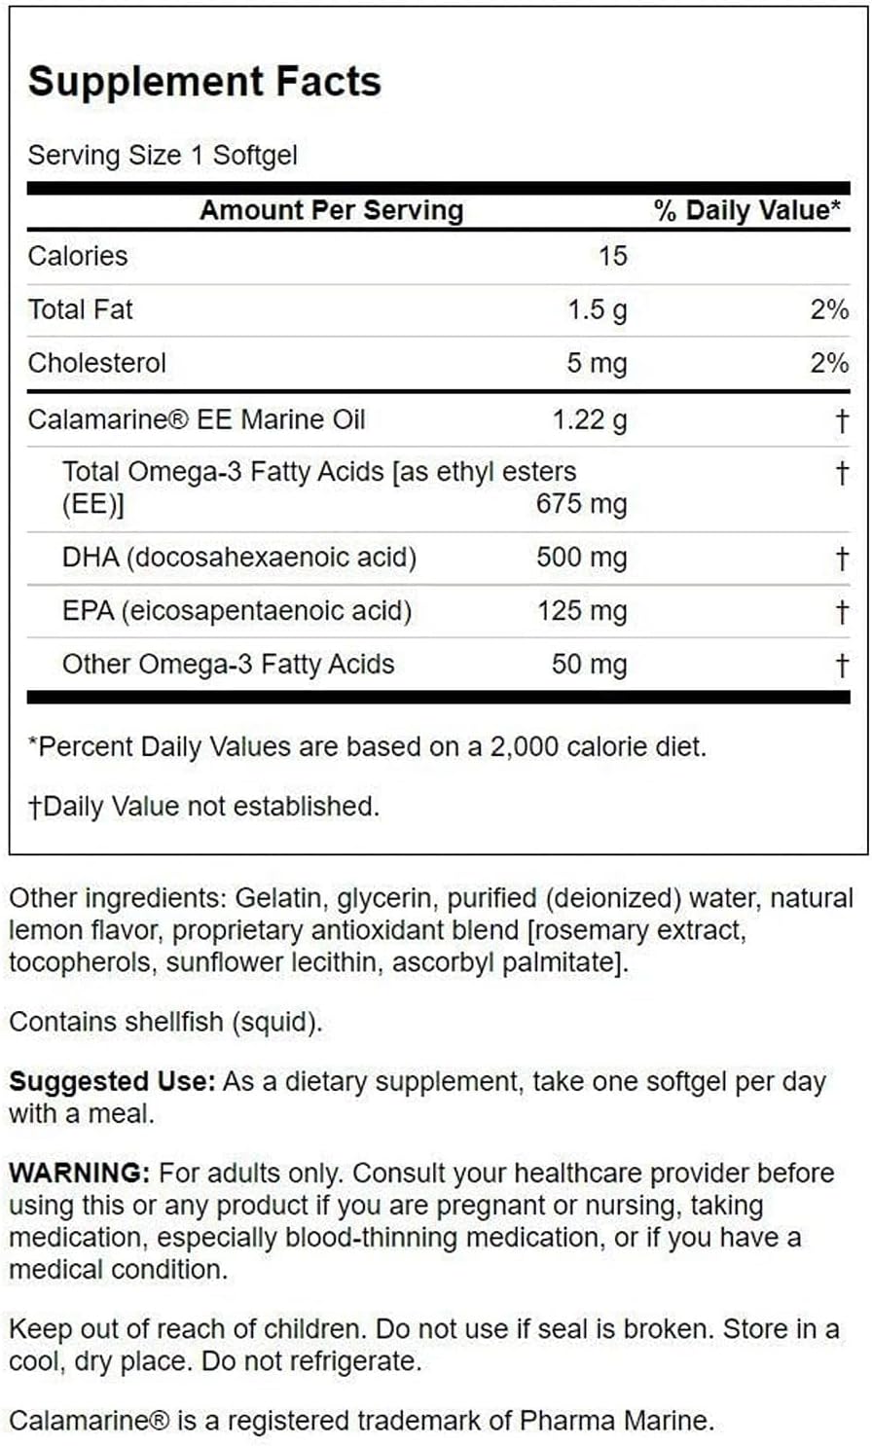This screenshot has height=1446, width=872.
Task: Click the 675 mg omega-3 amount
Action: [x=581, y=504]
